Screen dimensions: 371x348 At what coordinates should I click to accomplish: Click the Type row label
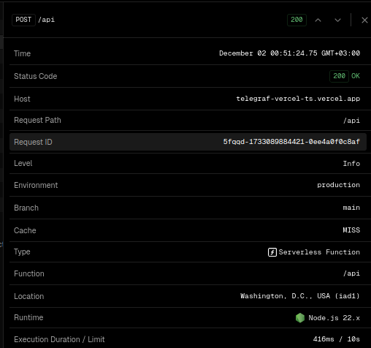coord(22,251)
